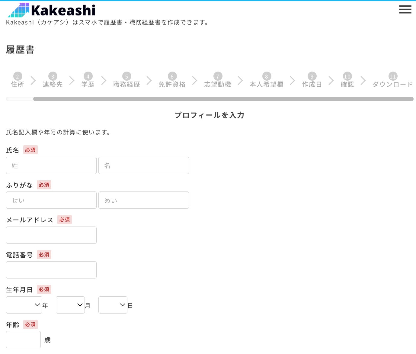Click the Kakeashi logo
416x354 pixels.
tap(52, 10)
